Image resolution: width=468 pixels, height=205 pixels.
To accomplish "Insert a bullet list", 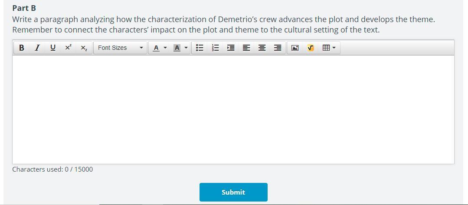I will (200, 48).
